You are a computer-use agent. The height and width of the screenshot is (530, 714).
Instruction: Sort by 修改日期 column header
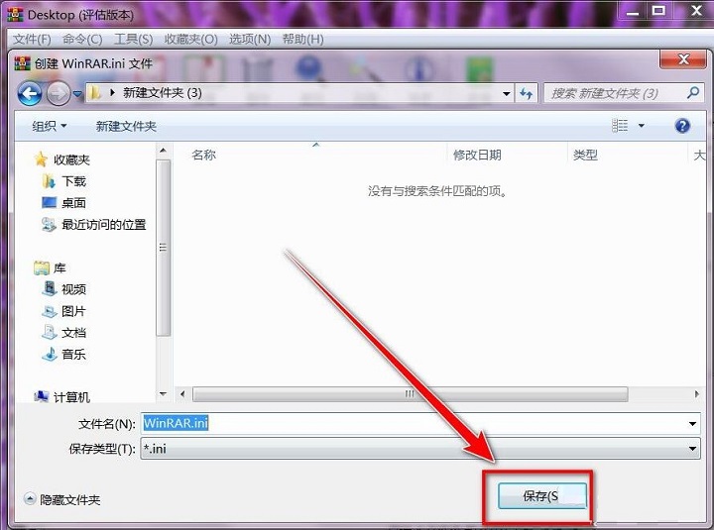(477, 156)
